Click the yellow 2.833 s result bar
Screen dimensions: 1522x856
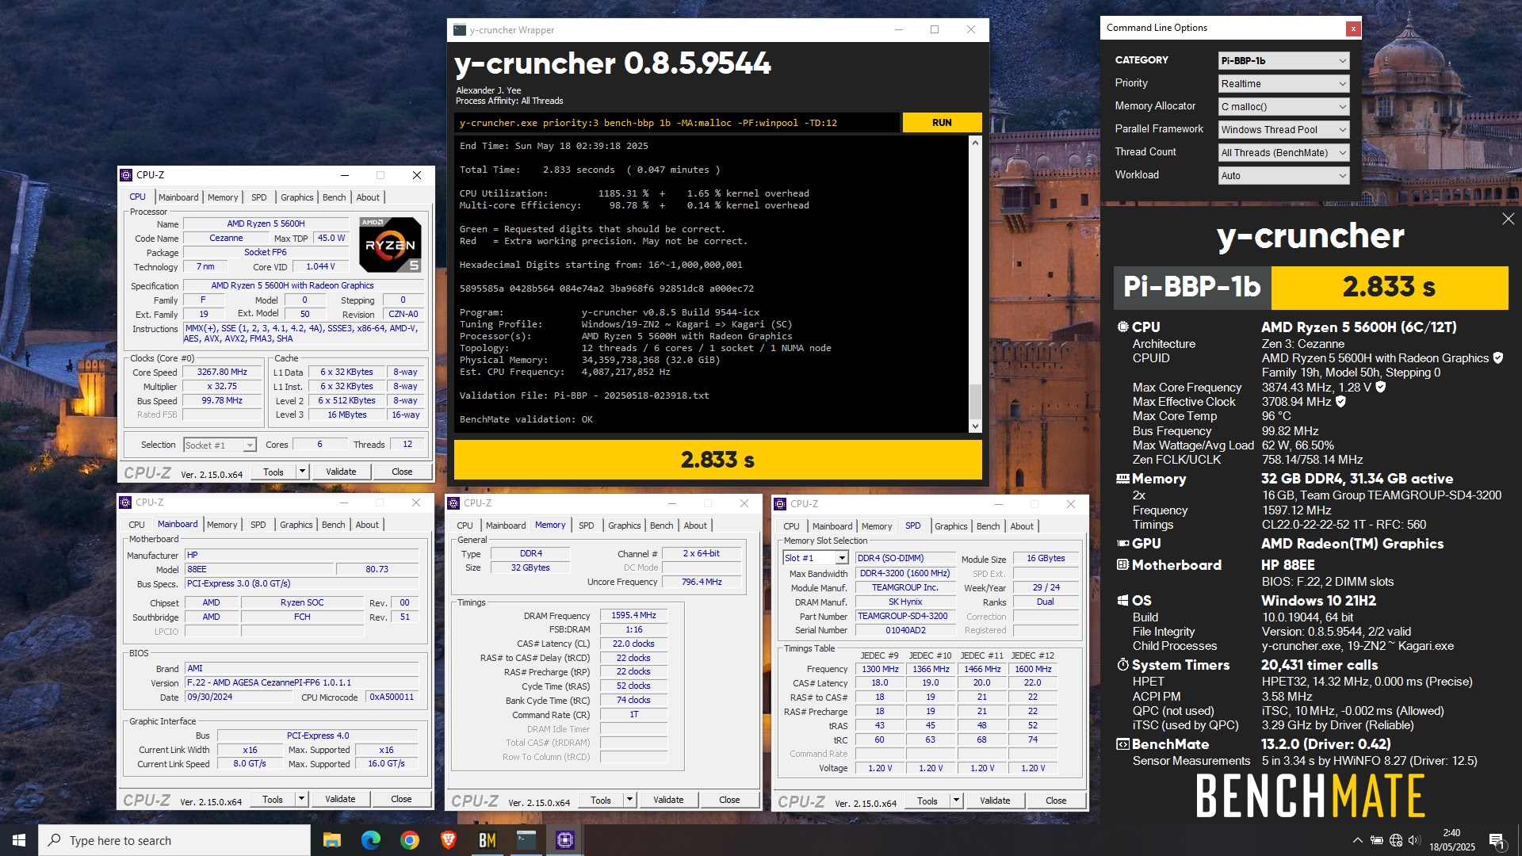(x=717, y=460)
